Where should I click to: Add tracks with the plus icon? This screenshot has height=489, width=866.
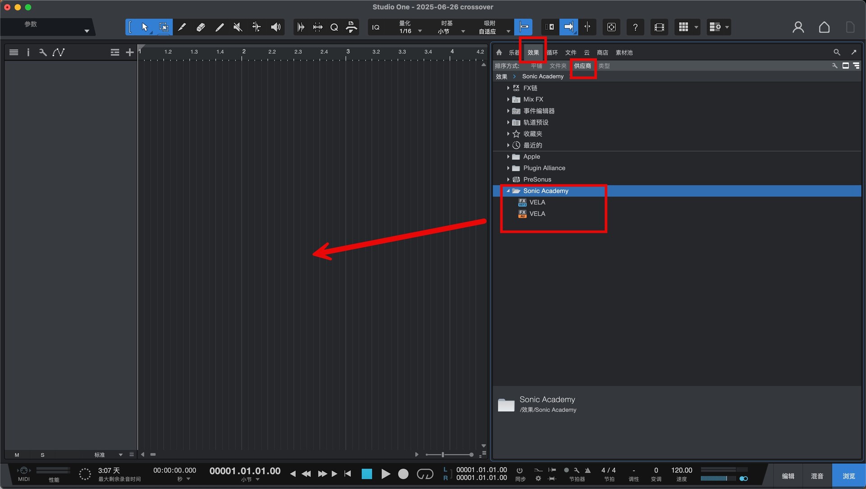tap(129, 52)
